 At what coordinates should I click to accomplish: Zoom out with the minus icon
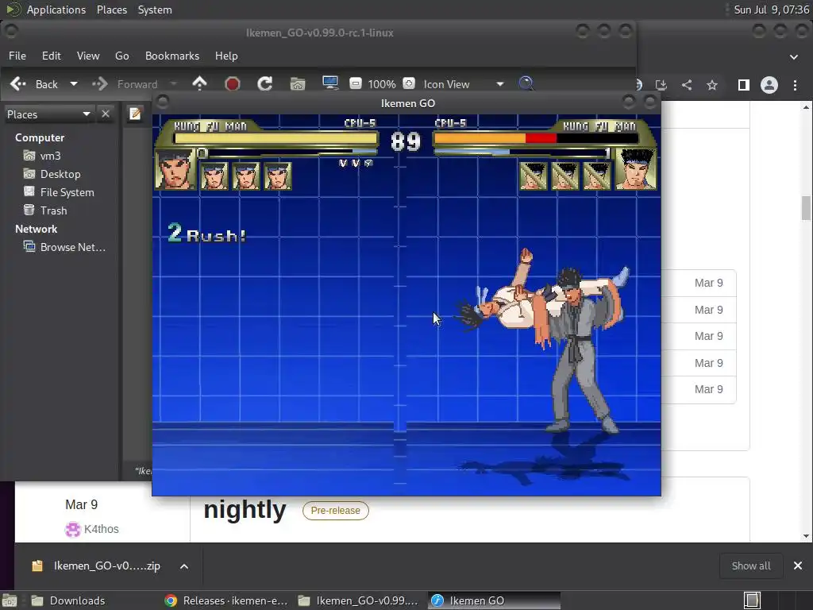[355, 83]
